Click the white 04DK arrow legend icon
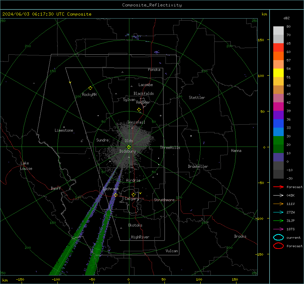Viewport: 304px width, 284px height. coord(278,195)
